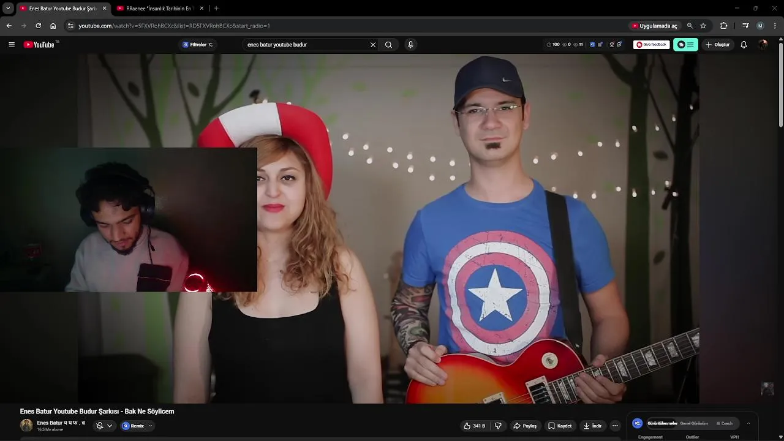Collapse the vidIQ panel chevron
This screenshot has width=784, height=441.
pyautogui.click(x=748, y=423)
